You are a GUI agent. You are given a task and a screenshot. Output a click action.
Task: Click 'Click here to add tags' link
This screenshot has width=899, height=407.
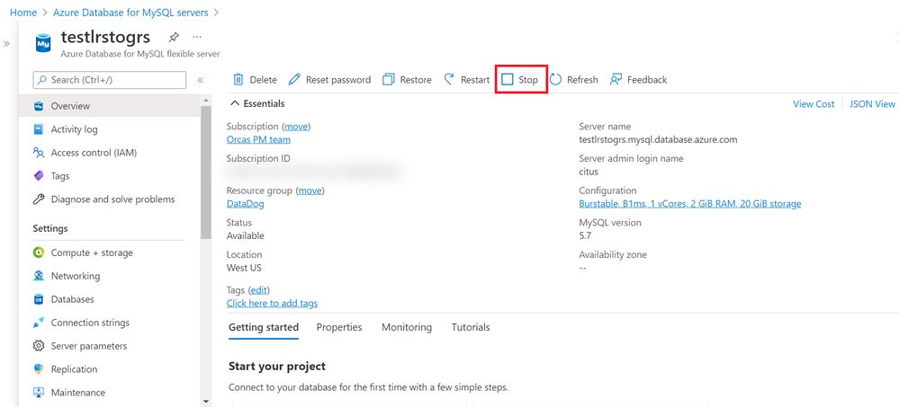pos(273,303)
